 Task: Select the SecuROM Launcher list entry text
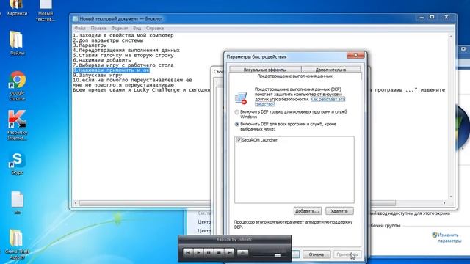coord(259,140)
